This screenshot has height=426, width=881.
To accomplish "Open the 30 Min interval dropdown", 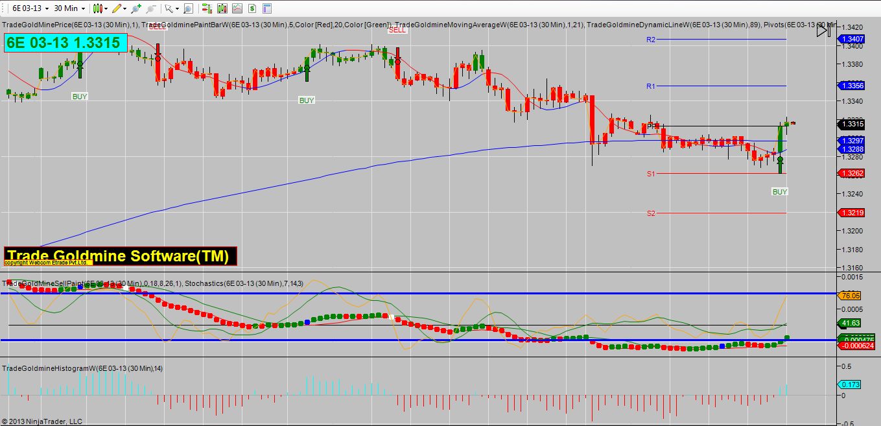I will tap(69, 8).
